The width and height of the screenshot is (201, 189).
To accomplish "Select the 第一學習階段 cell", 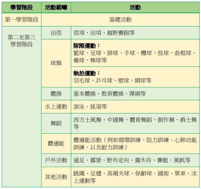I will tap(22, 20).
